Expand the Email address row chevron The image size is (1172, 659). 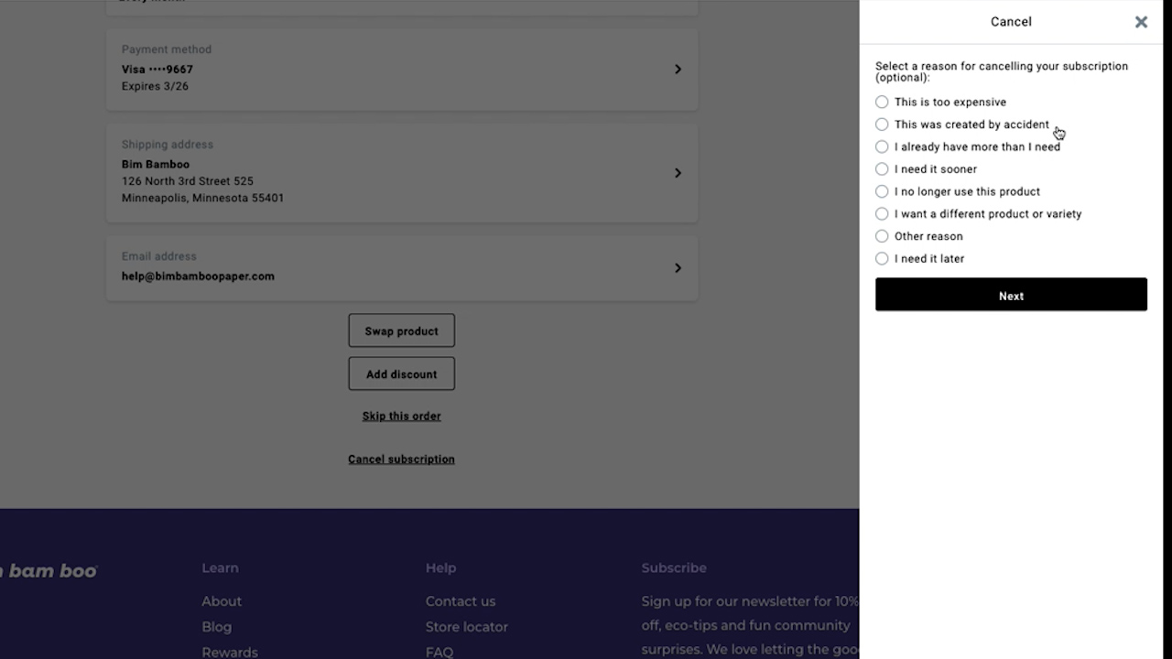click(678, 268)
